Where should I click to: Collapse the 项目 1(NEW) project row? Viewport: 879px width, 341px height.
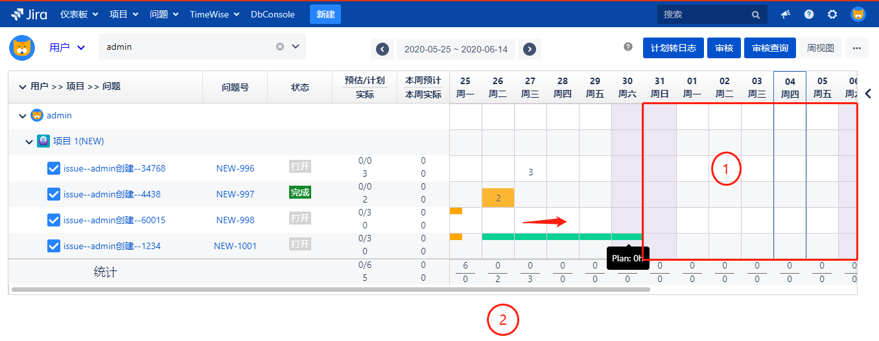coord(29,142)
